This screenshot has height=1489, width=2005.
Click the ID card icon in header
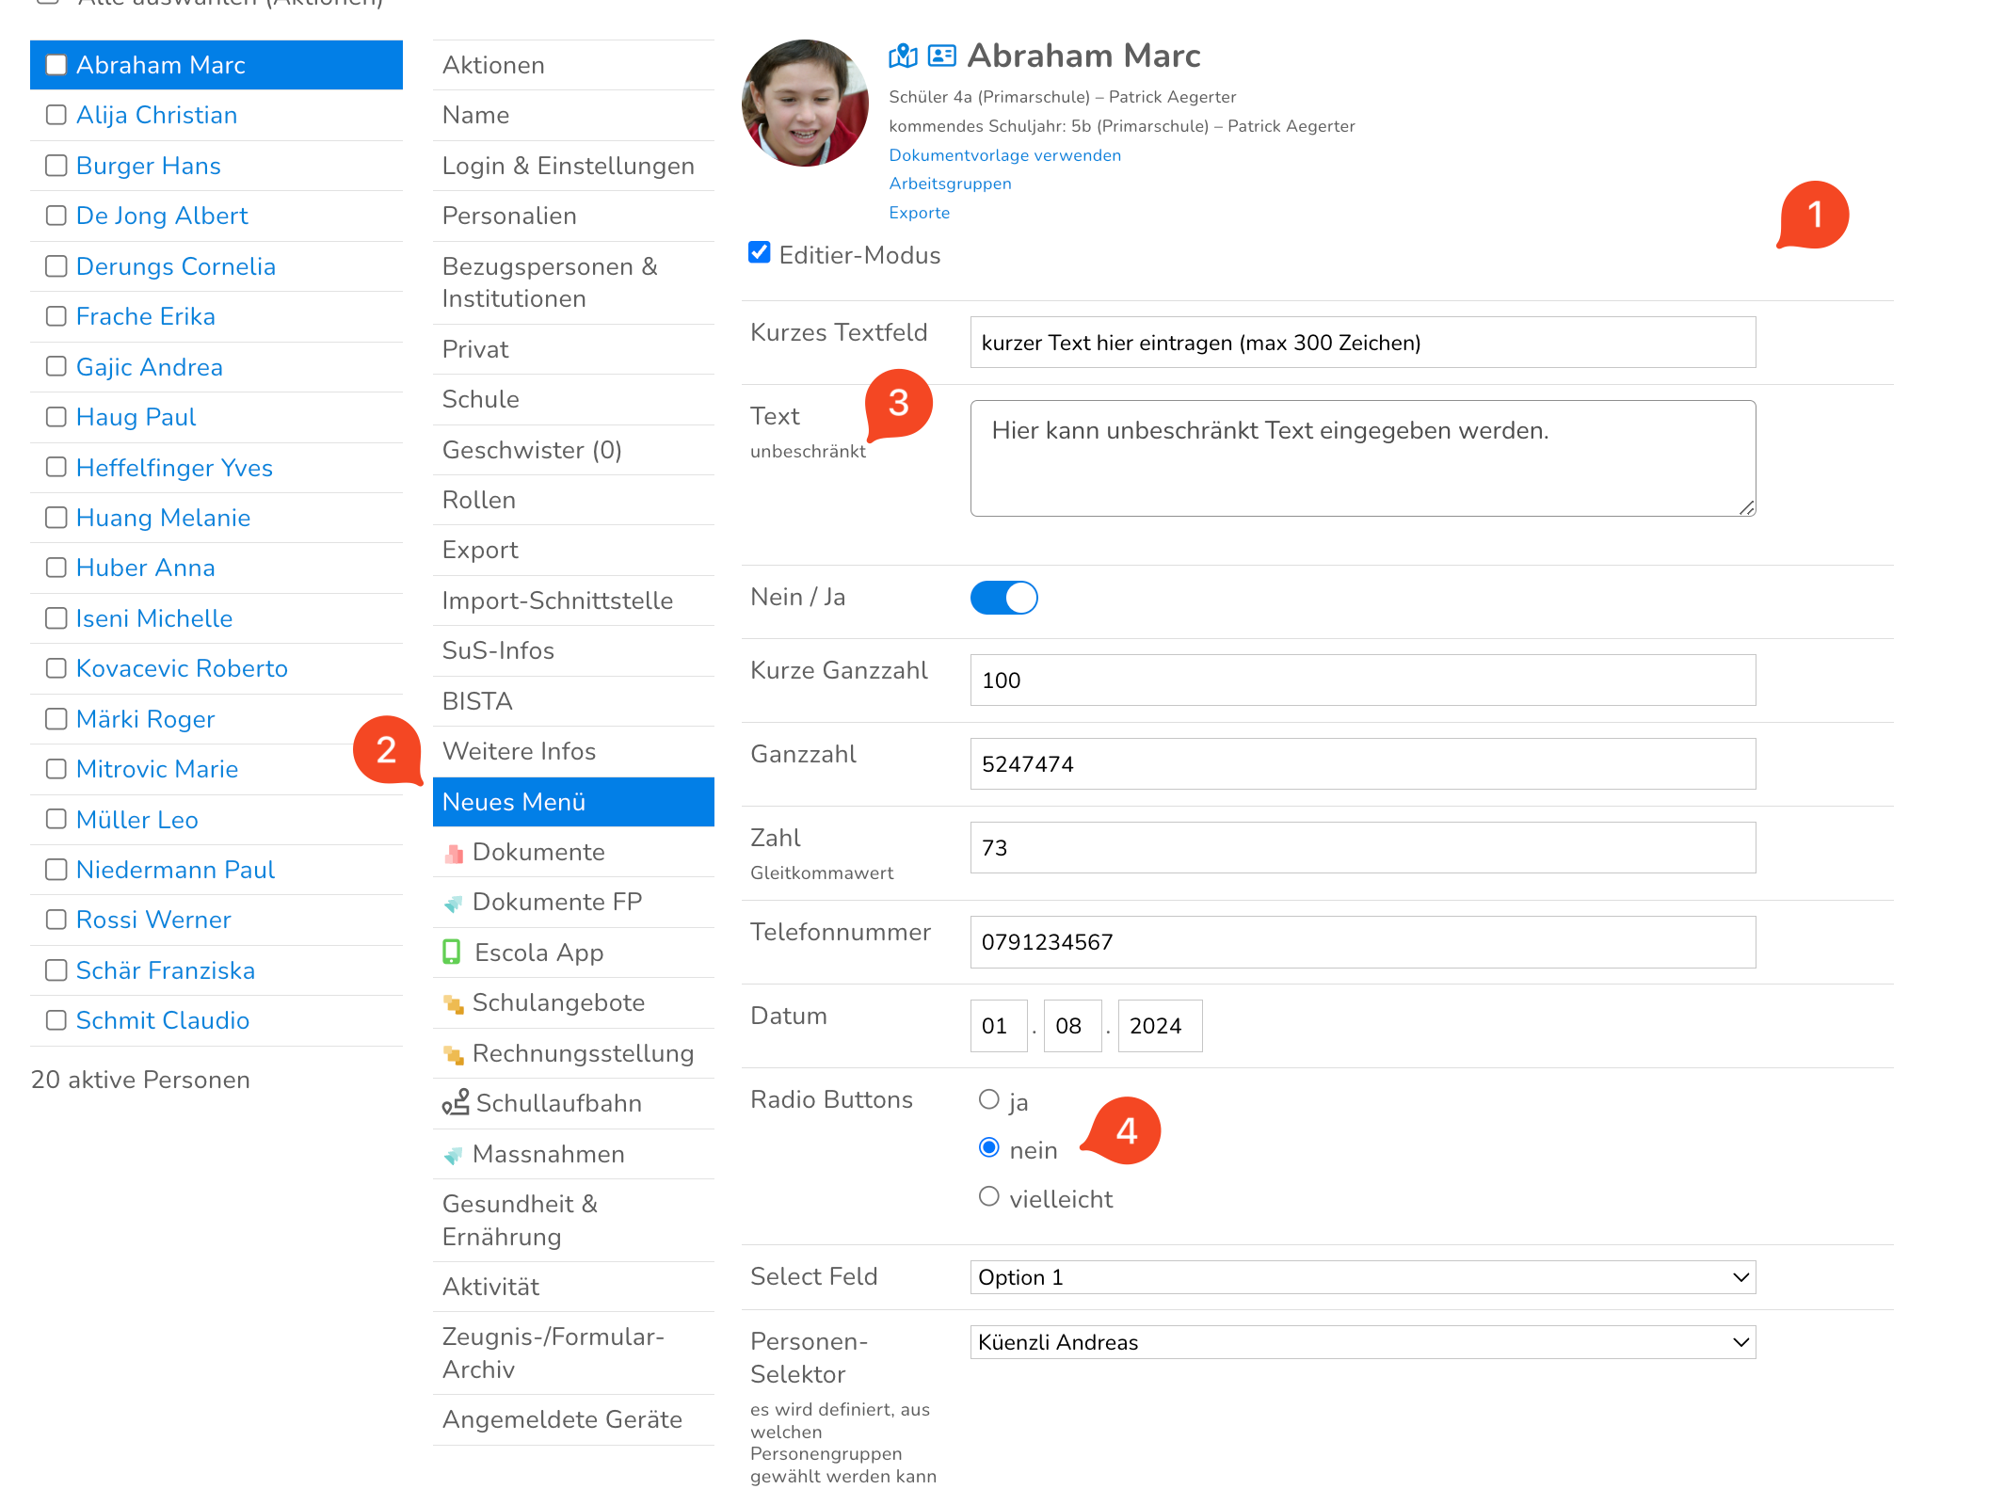[941, 56]
